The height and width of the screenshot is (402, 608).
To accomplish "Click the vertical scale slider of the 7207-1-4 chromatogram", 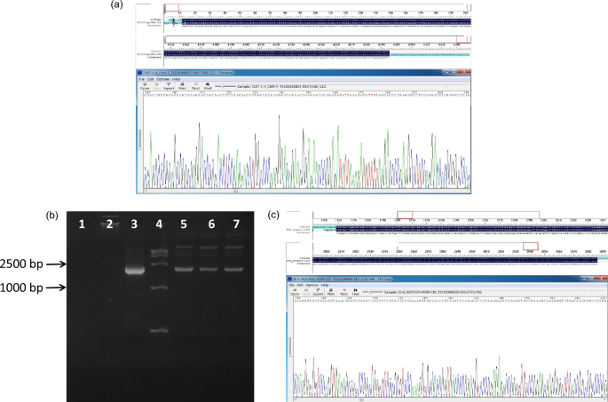I will coord(140,139).
